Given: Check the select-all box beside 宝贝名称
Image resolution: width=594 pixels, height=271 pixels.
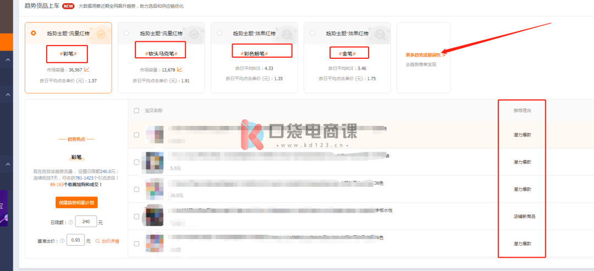Looking at the screenshot, I should (x=137, y=110).
